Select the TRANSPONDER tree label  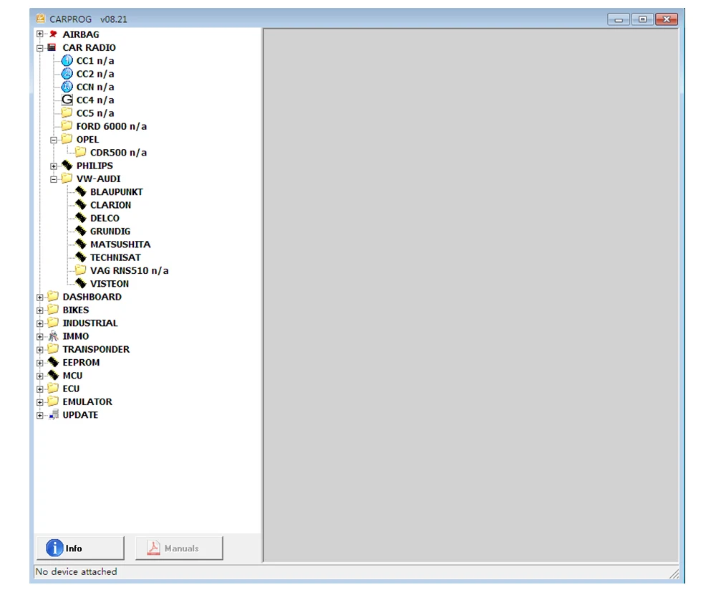[x=97, y=349]
